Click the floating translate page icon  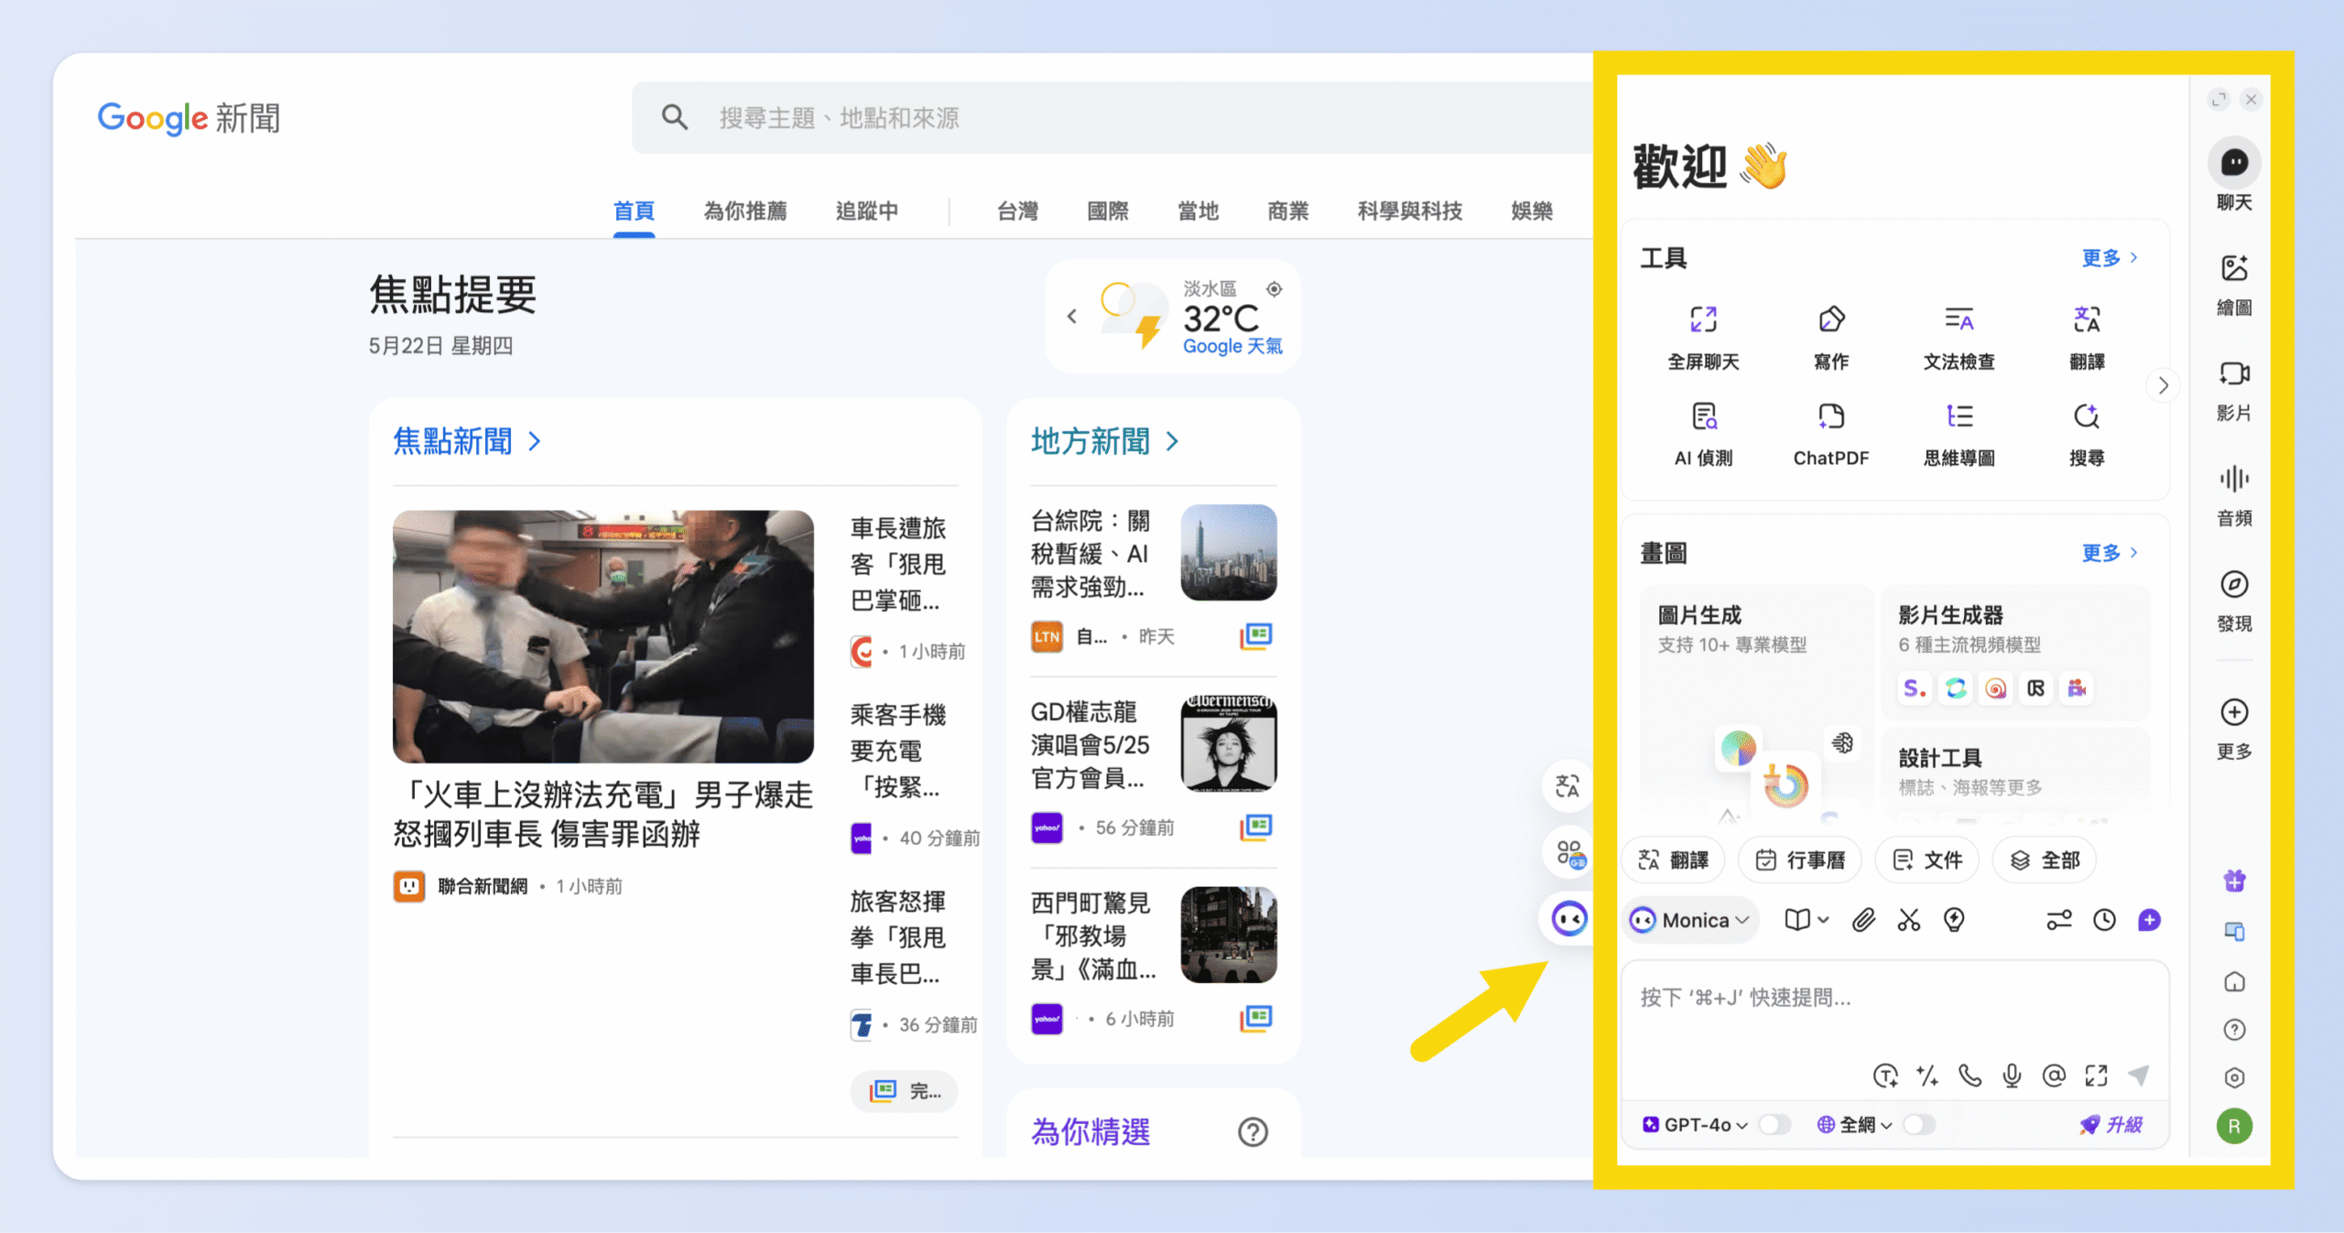pos(1568,785)
